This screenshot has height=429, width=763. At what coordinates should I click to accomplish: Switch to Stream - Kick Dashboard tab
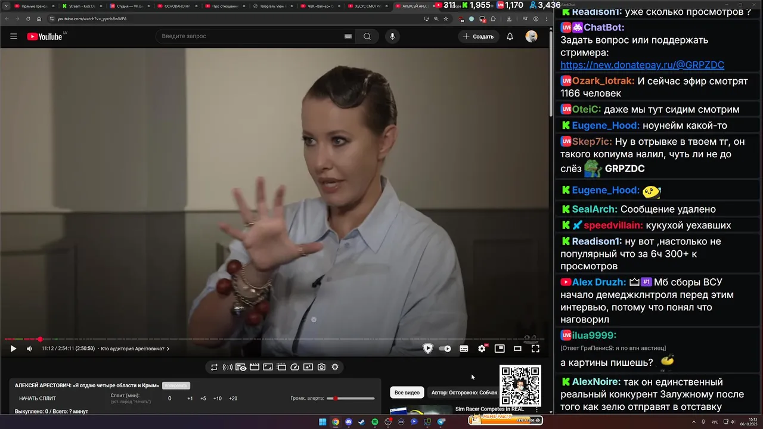(x=81, y=6)
